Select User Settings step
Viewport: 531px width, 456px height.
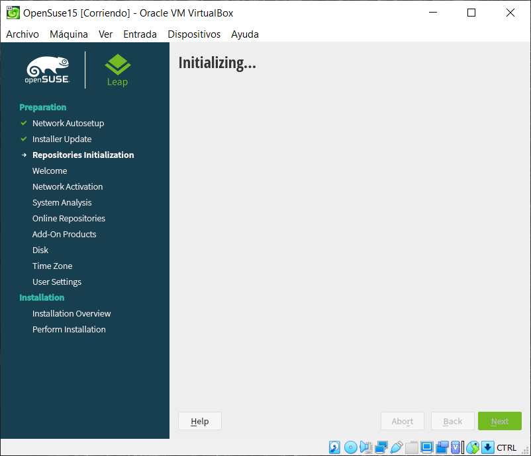pyautogui.click(x=56, y=282)
